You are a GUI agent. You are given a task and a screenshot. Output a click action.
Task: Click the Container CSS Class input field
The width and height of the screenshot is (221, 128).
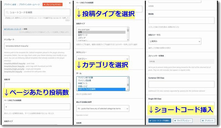coord(181,84)
